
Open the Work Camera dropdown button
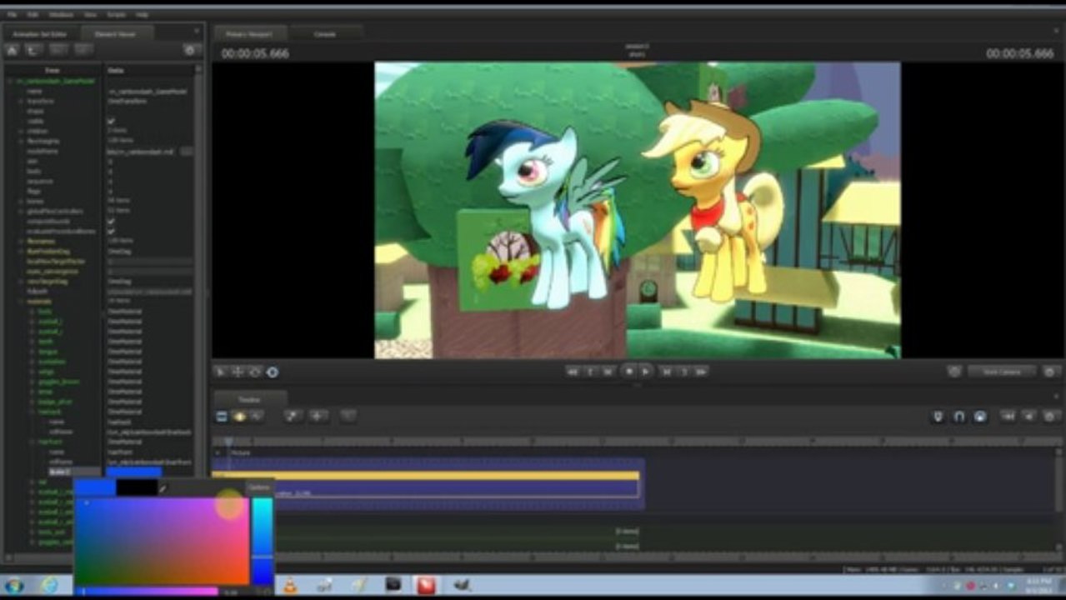[1002, 372]
